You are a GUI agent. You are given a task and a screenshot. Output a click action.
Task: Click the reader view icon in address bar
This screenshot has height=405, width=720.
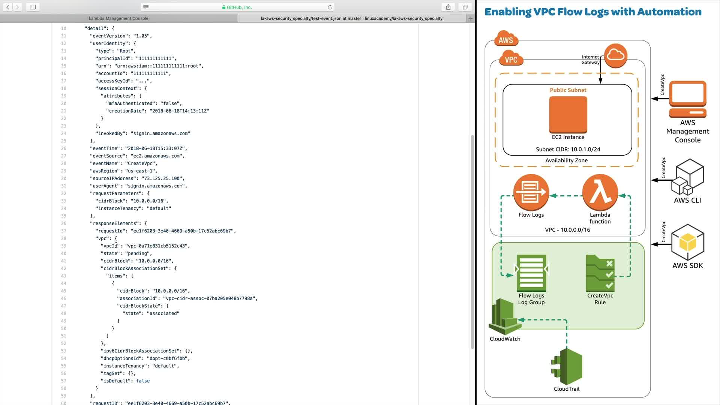146,7
